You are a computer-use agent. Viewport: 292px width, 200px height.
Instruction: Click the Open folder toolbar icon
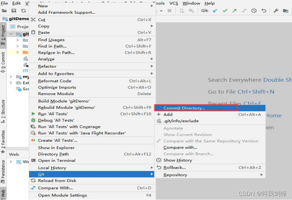tap(4, 11)
